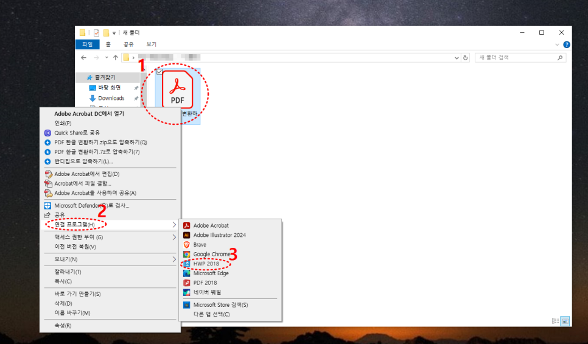Click the properties icon in the title bar
The width and height of the screenshot is (588, 344).
(x=96, y=33)
